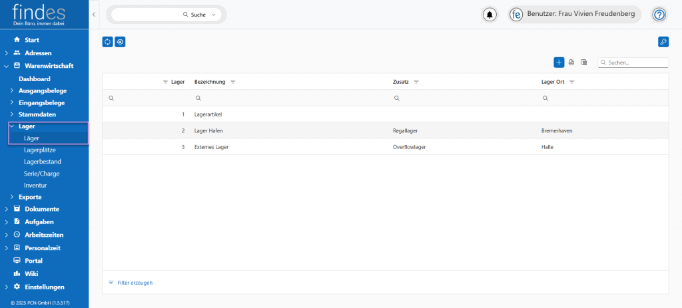Open the help question mark icon

tap(659, 15)
